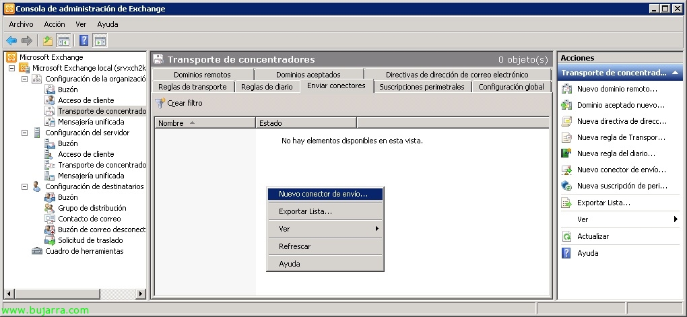Click the Nueva regla del diario icon
687x317 pixels.
click(566, 153)
